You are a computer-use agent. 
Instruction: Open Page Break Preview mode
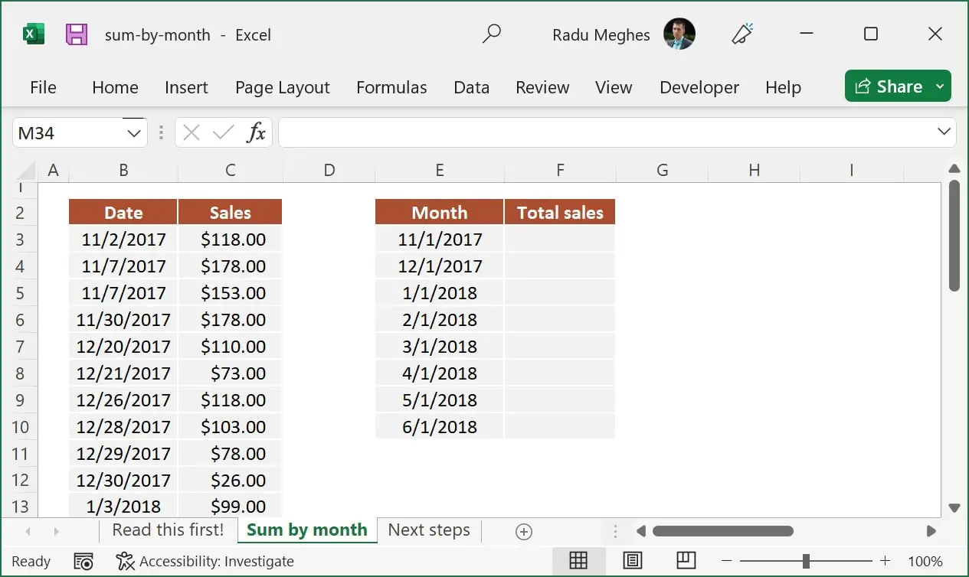click(686, 560)
